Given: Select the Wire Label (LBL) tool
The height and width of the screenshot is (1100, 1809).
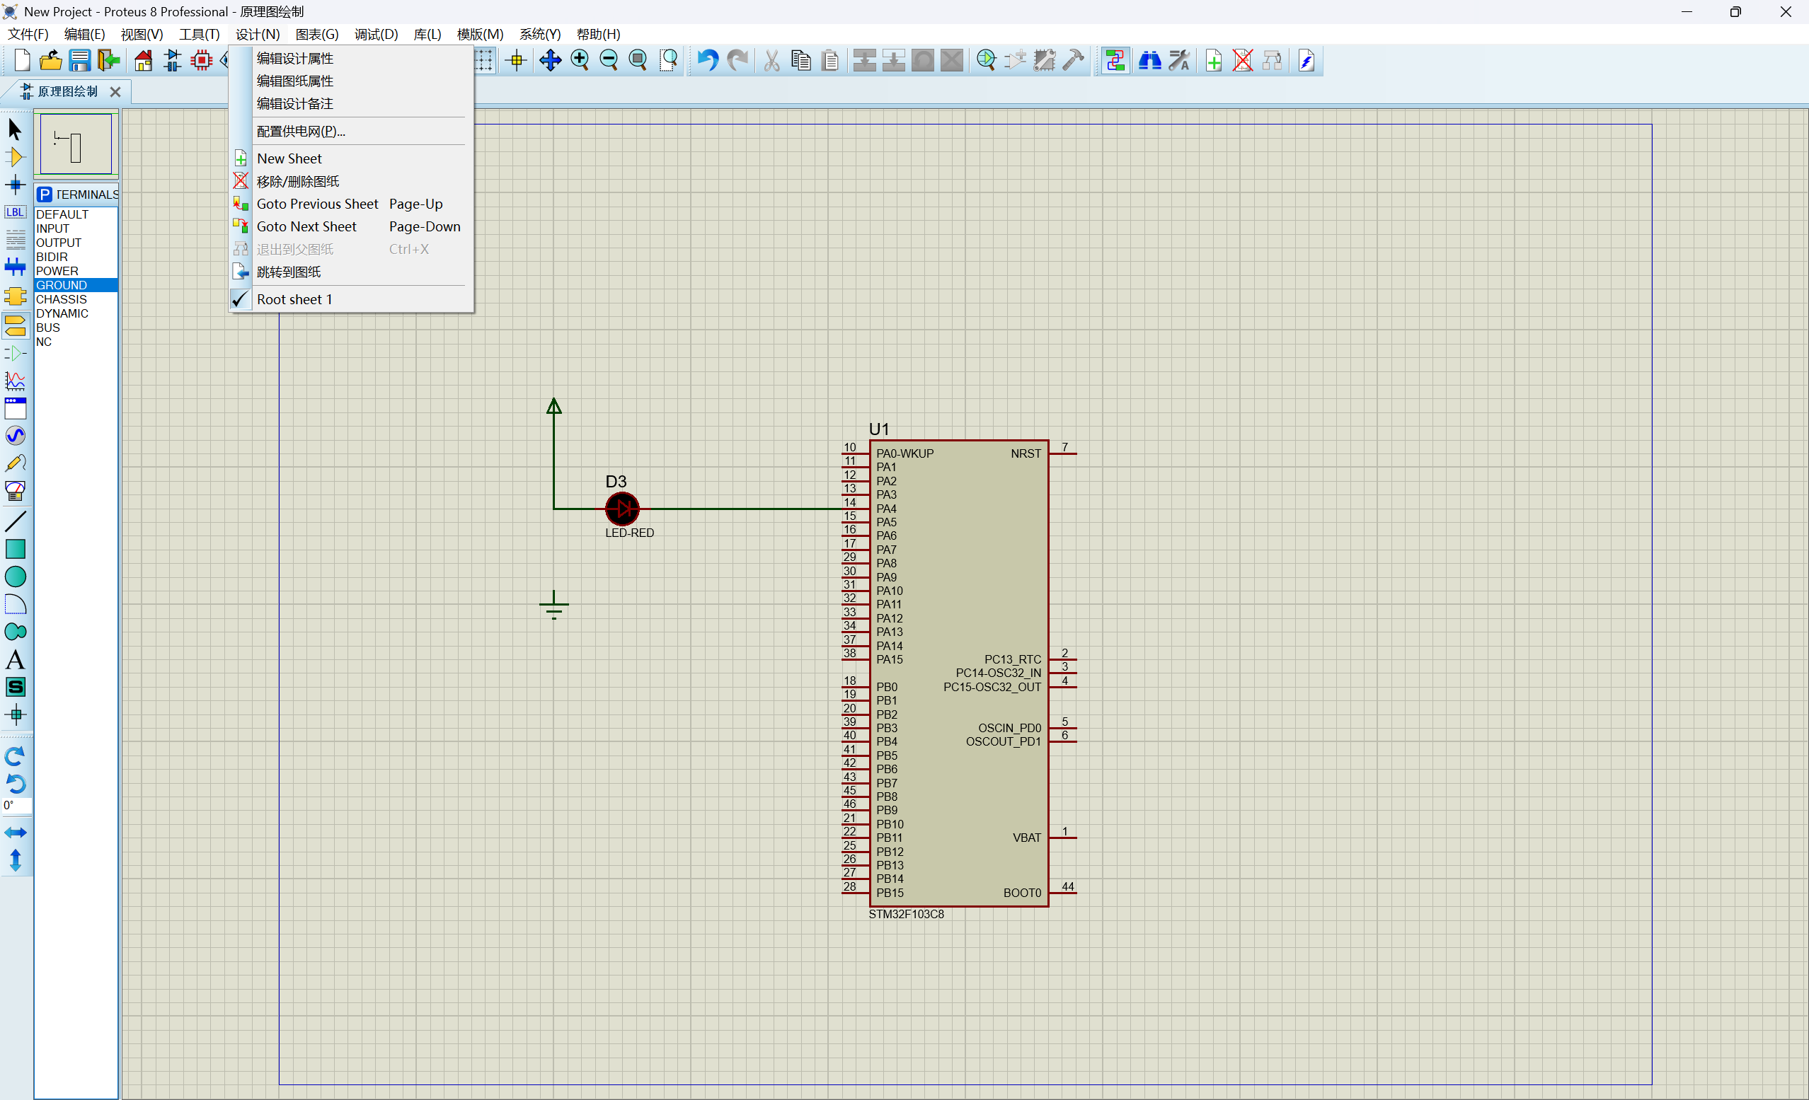Looking at the screenshot, I should click(x=15, y=213).
